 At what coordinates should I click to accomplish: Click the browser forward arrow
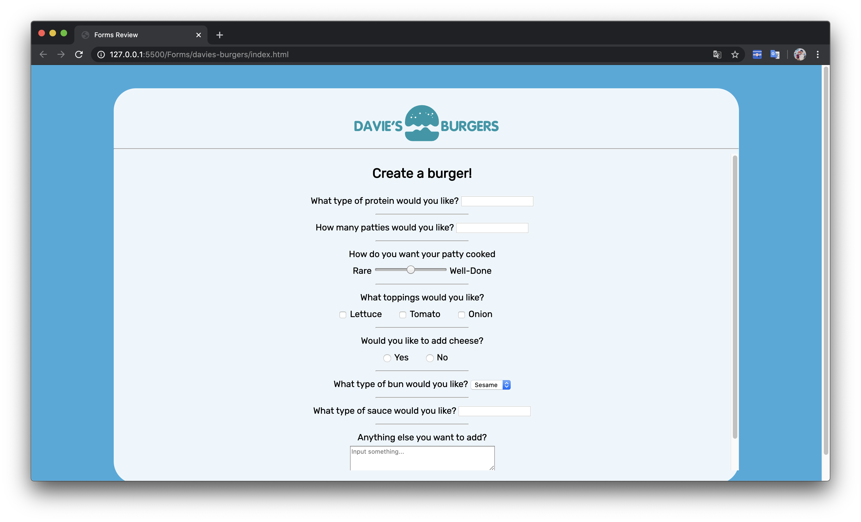(61, 55)
